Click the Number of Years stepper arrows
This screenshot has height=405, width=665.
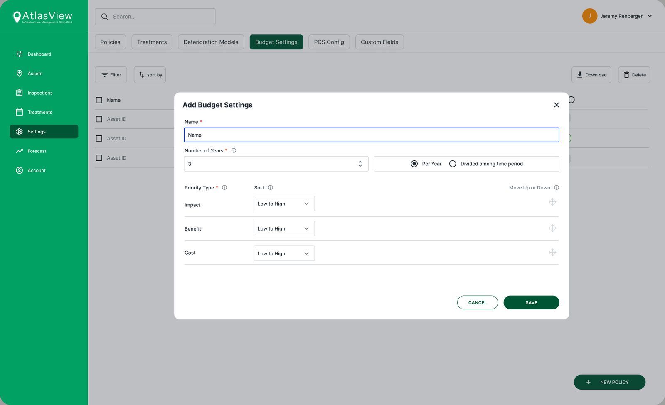(360, 164)
